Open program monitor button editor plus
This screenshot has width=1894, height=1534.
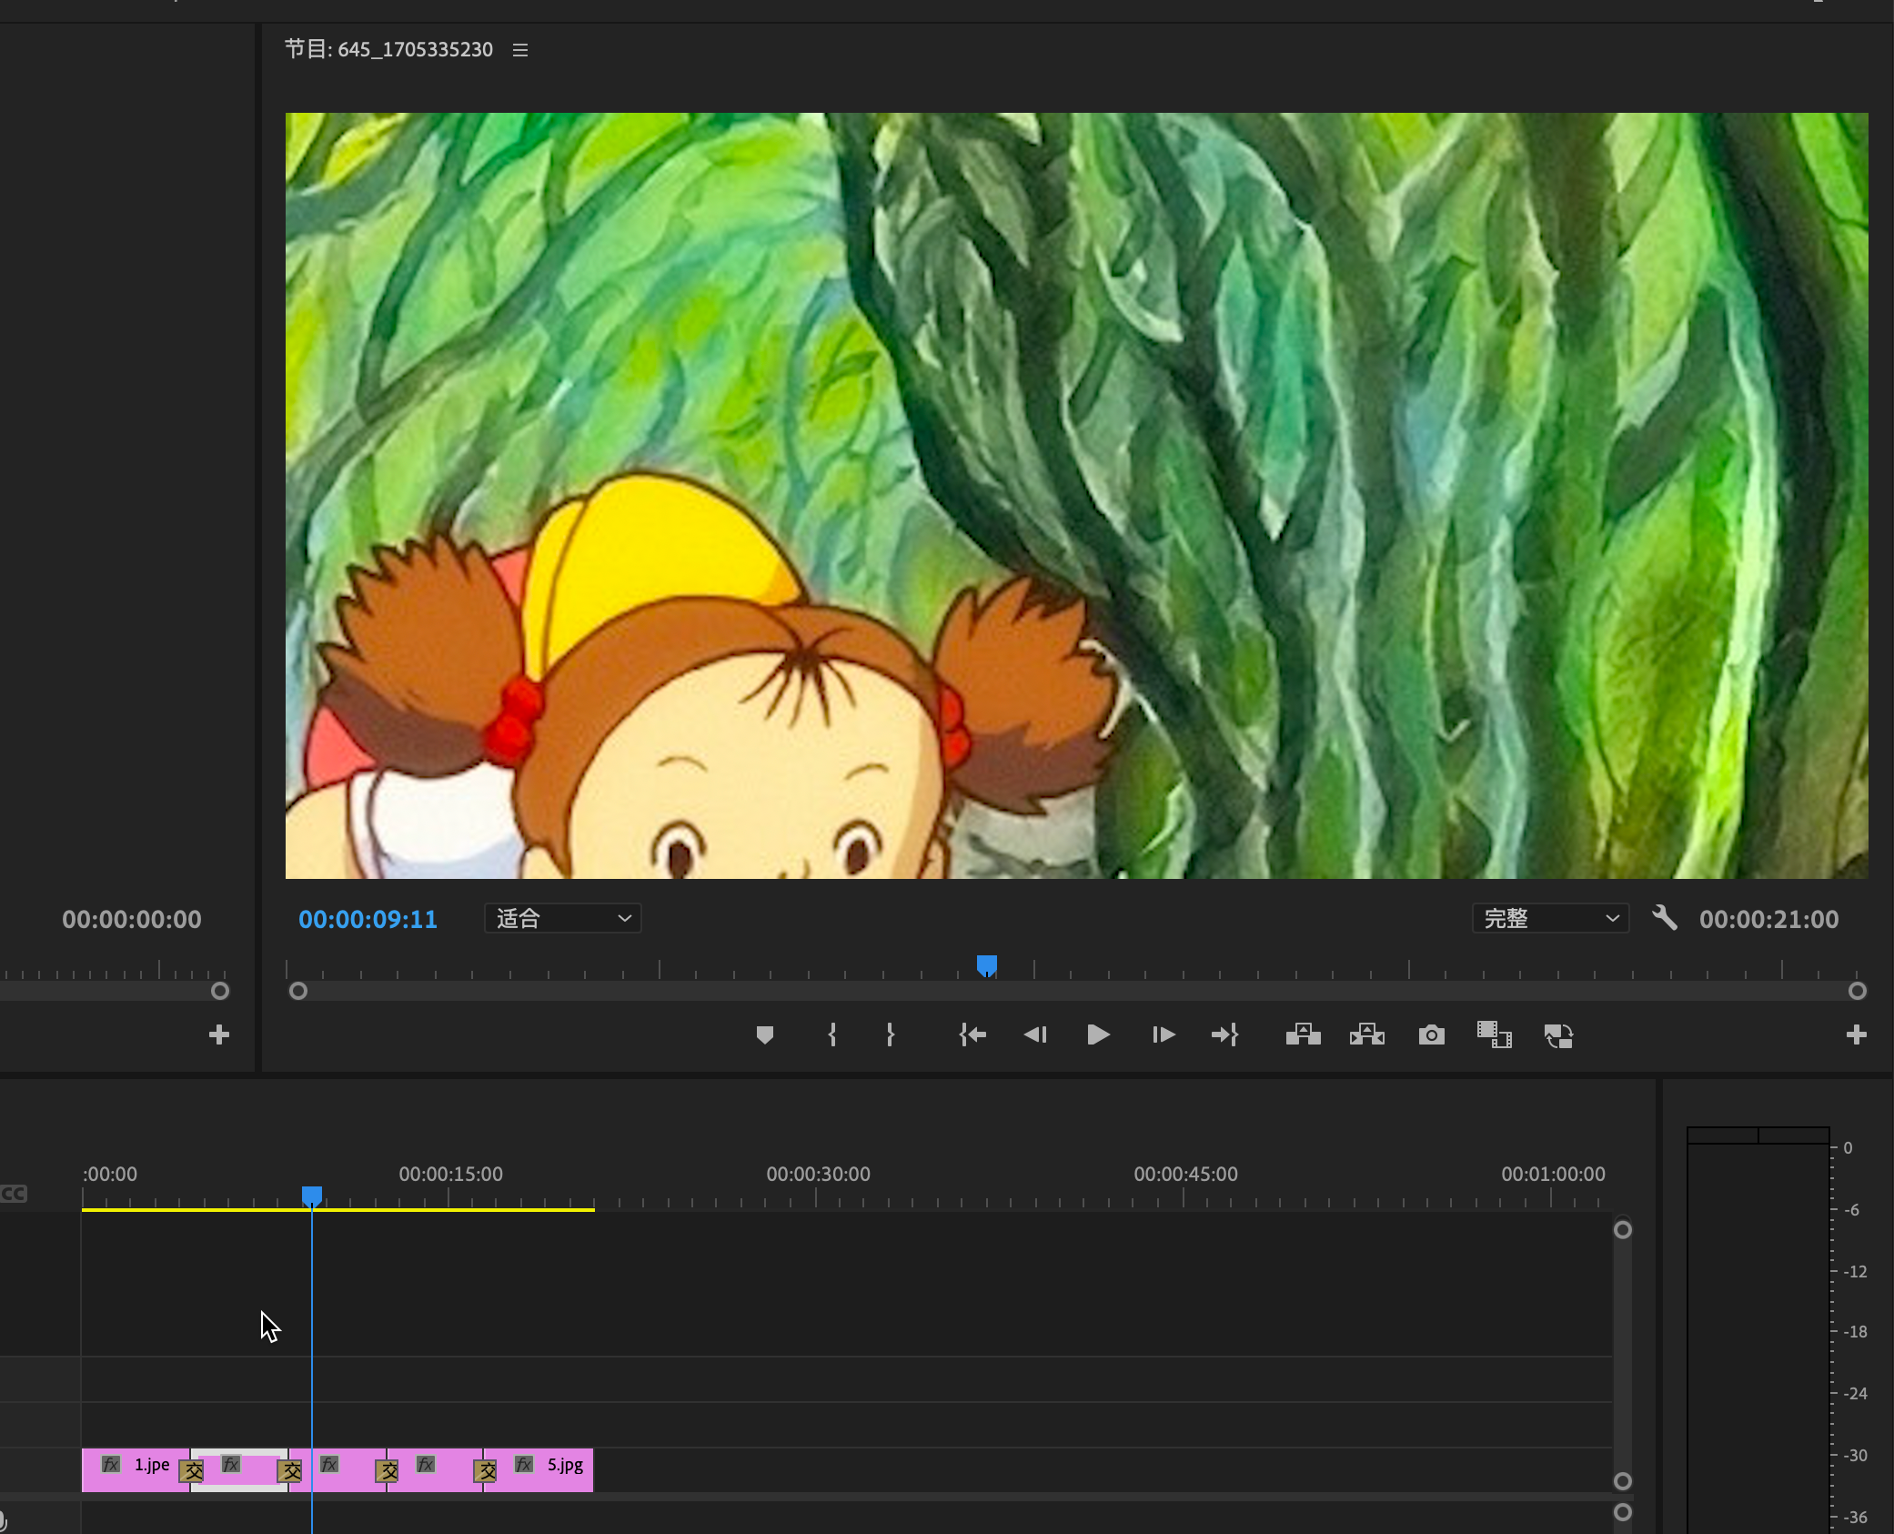pos(1856,1034)
